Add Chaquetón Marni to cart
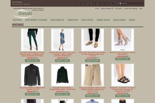This screenshot has width=155, height=103. [x=62, y=94]
